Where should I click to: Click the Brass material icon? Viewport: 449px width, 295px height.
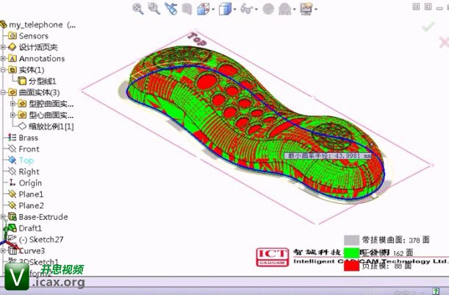[x=12, y=138]
